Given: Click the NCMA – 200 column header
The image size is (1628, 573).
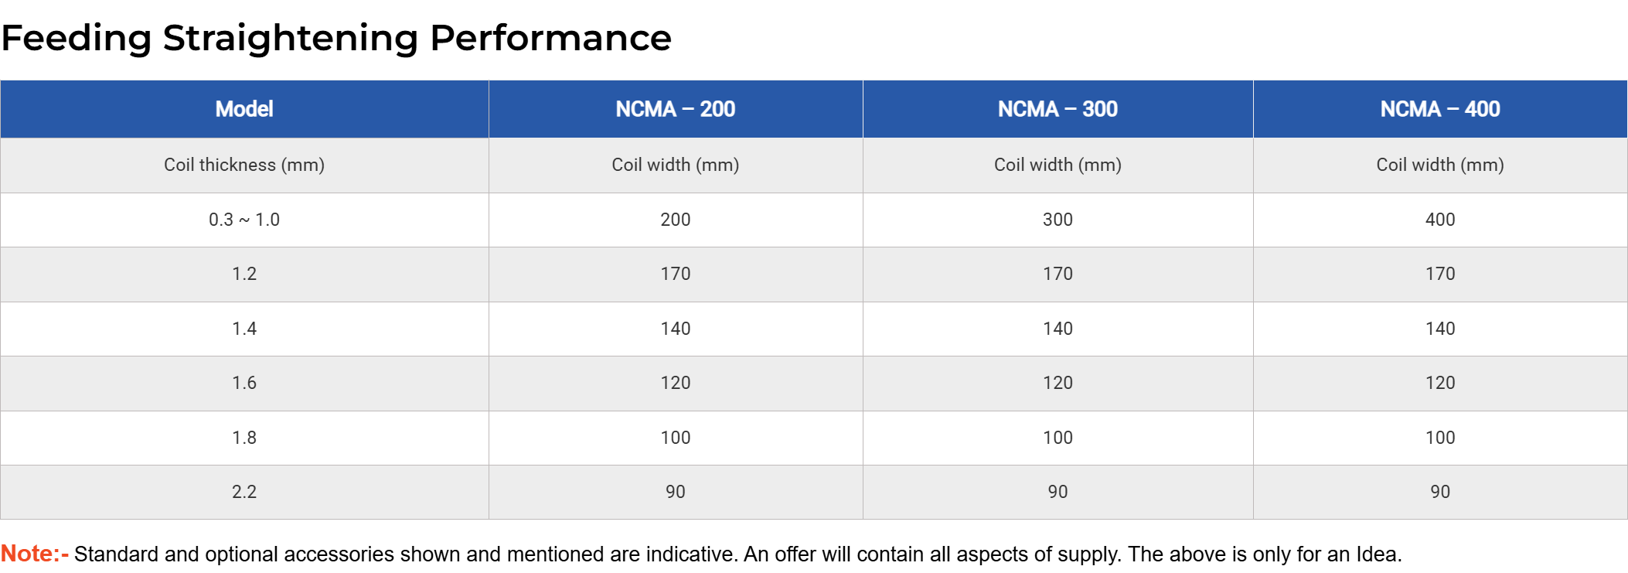Looking at the screenshot, I should tap(675, 109).
